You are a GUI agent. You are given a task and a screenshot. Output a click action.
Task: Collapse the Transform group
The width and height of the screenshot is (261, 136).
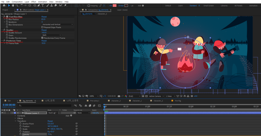[x=15, y=121]
